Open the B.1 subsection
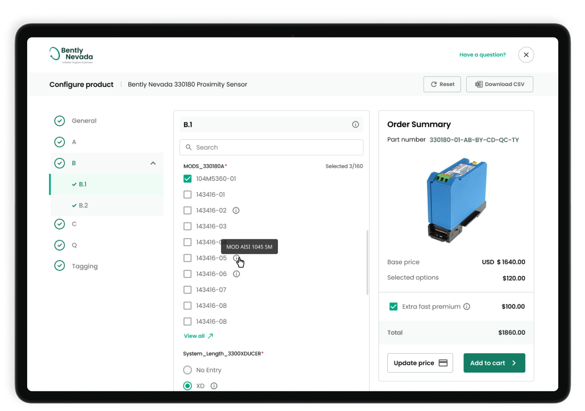585x411 pixels. pyautogui.click(x=107, y=184)
